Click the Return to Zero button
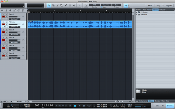The height and width of the screenshot is (109, 175). (70, 106)
